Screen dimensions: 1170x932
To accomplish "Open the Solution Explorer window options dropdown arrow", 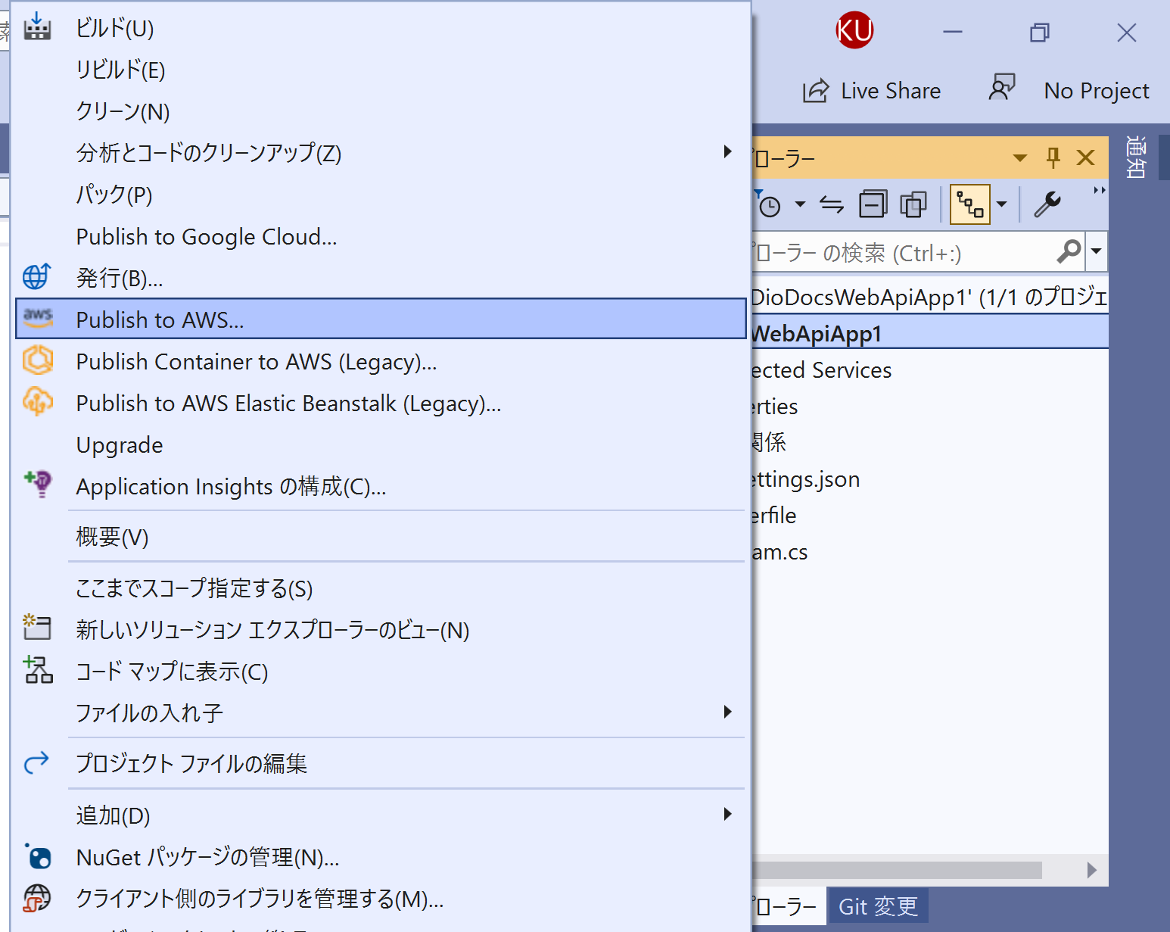I will point(1020,158).
